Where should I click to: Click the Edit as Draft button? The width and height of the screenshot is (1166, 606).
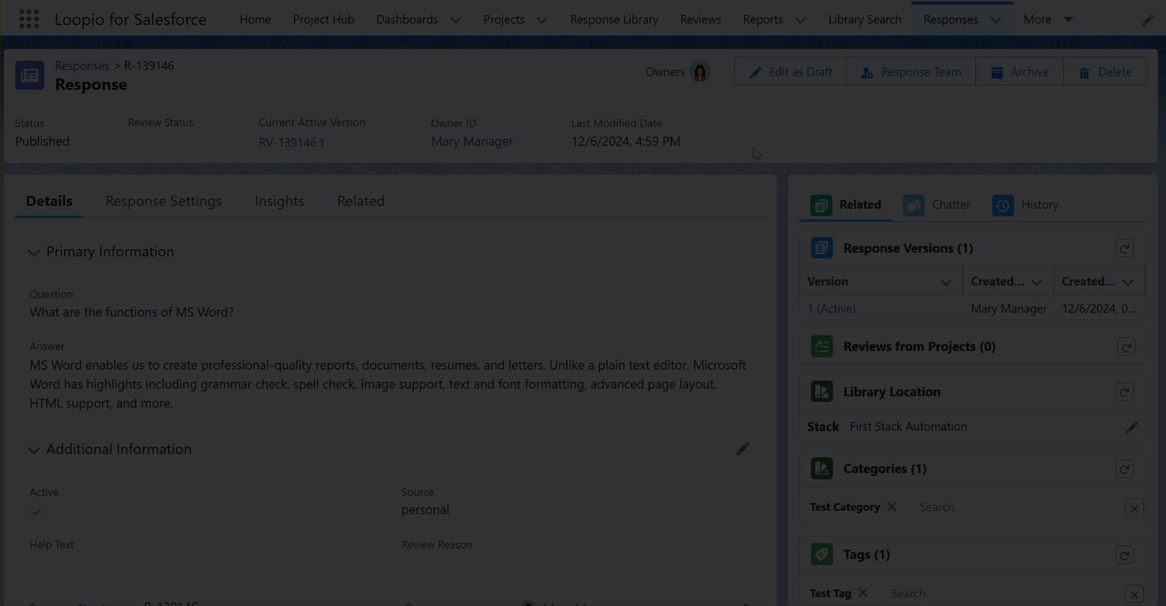pyautogui.click(x=790, y=72)
